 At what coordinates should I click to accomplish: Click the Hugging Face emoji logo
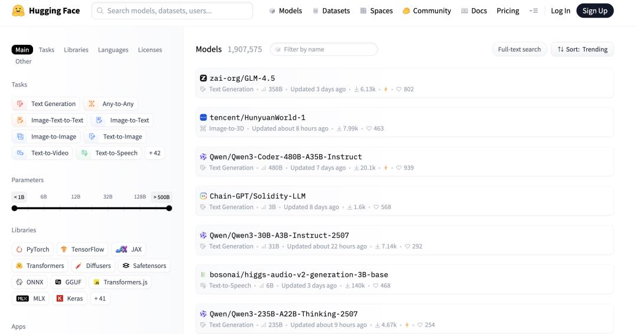coord(18,11)
